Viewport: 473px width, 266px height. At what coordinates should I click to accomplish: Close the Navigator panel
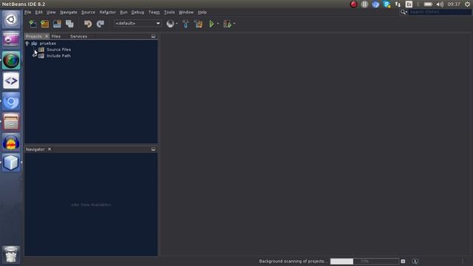(50, 149)
